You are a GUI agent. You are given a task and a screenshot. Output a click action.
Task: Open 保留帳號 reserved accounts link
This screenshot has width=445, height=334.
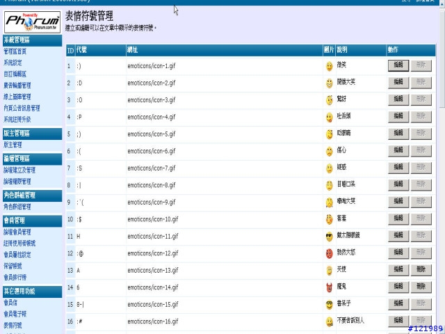pyautogui.click(x=13, y=266)
